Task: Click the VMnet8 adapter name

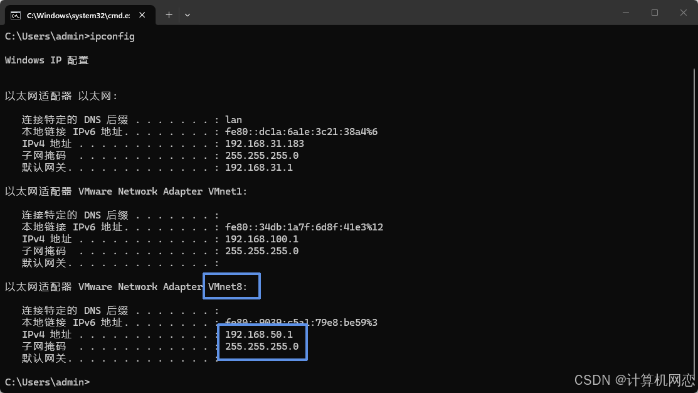Action: 228,286
